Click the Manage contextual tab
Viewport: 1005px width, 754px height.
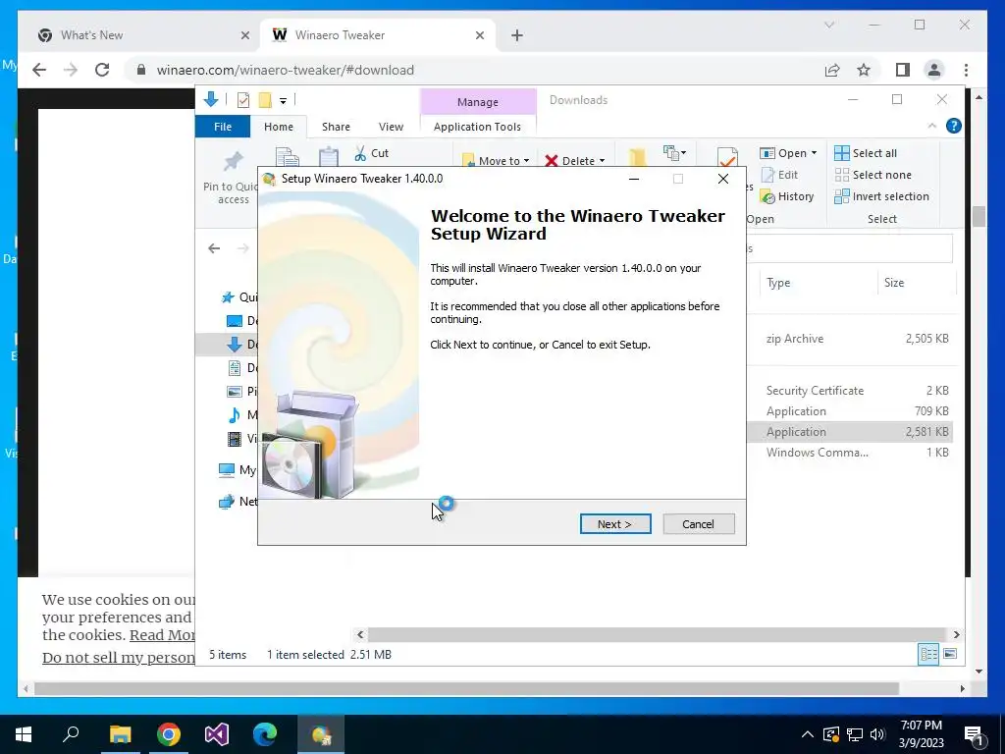click(x=478, y=102)
